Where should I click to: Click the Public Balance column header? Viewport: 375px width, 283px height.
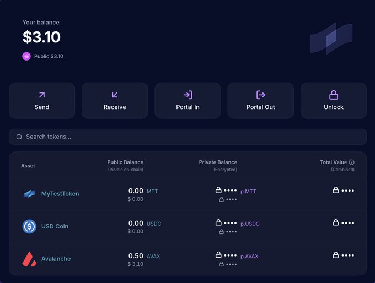[x=125, y=162]
